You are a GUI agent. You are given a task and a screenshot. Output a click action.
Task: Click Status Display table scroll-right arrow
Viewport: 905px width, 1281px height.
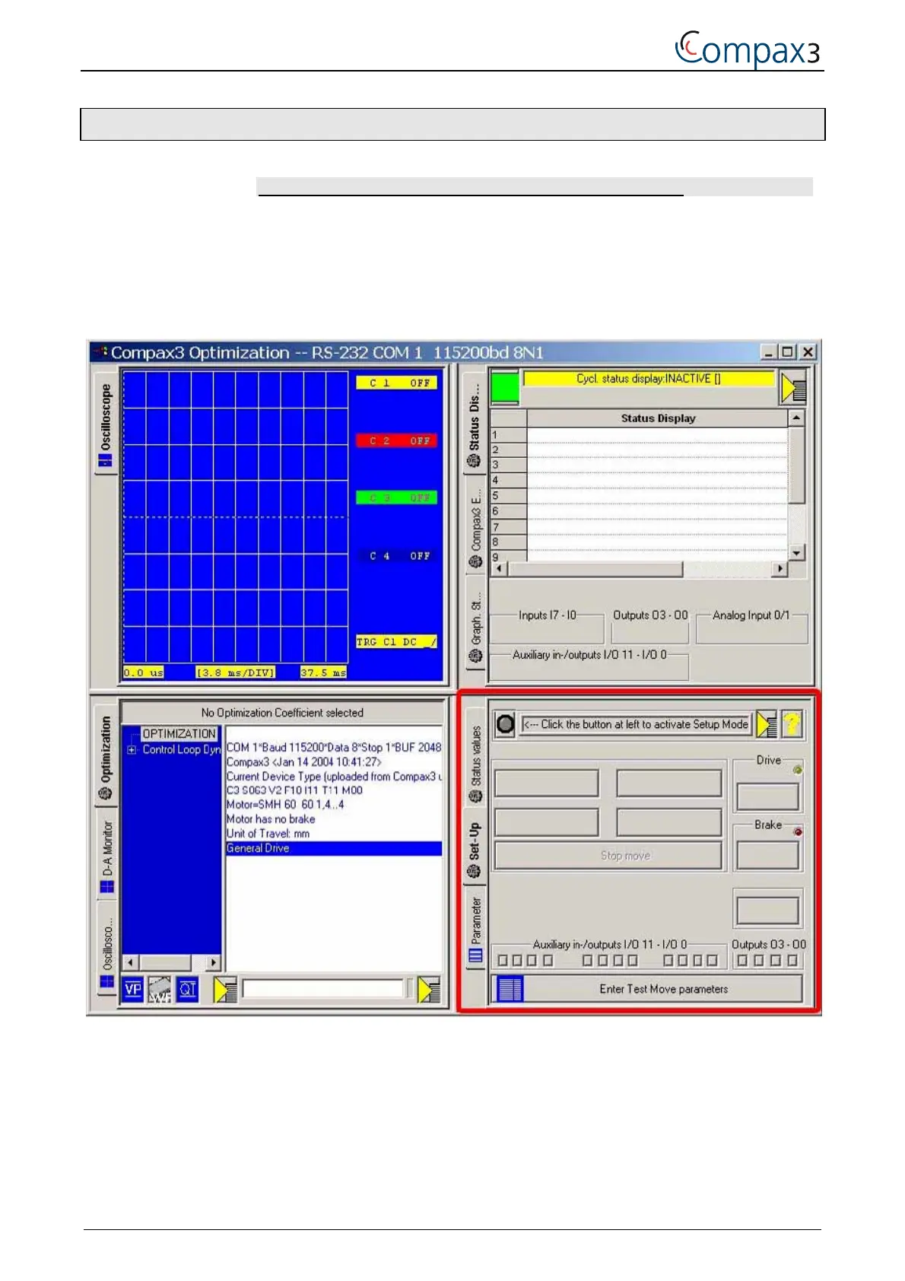click(780, 569)
